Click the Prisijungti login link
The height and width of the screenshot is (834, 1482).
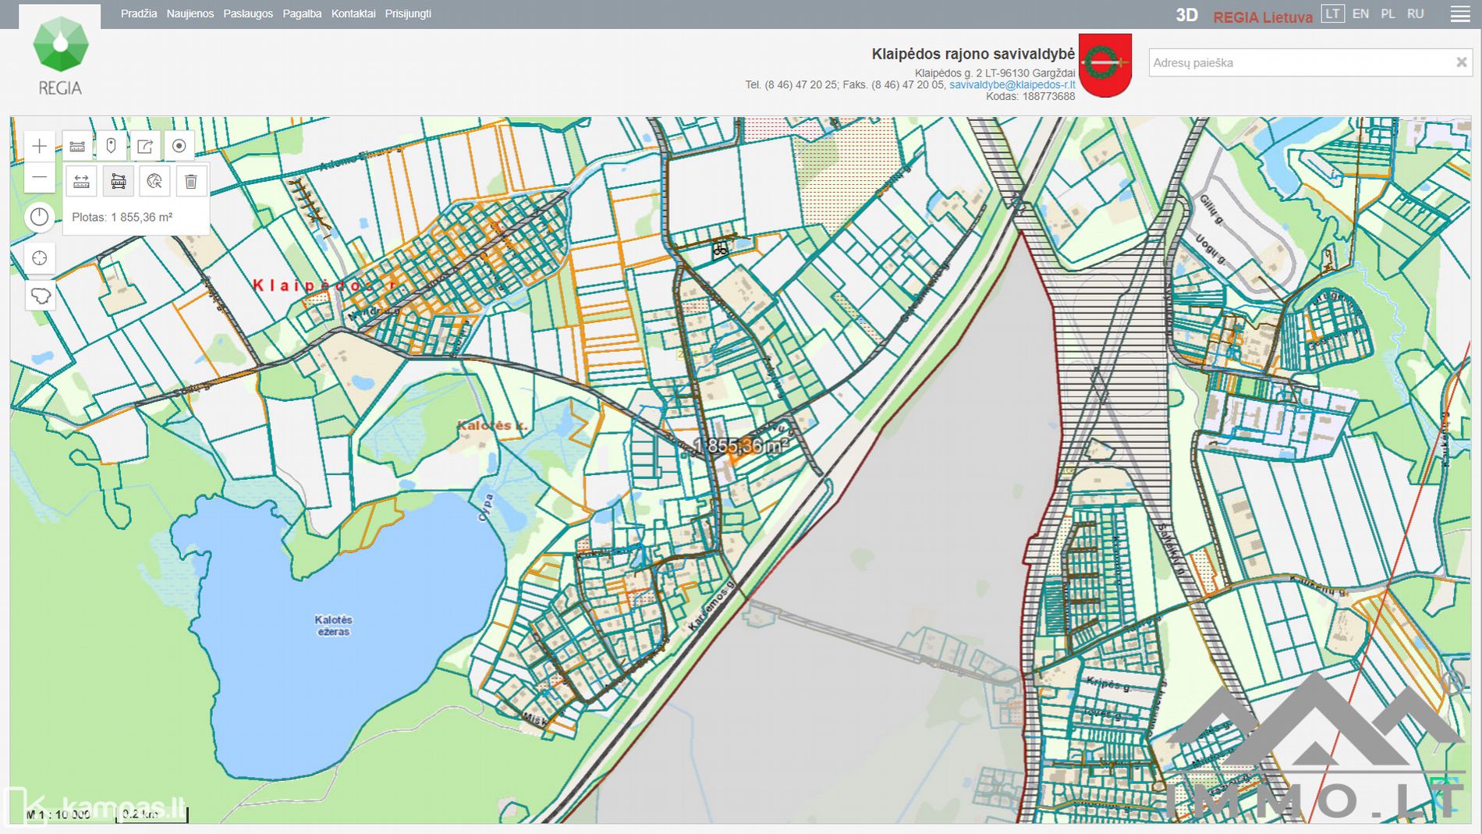coord(408,14)
